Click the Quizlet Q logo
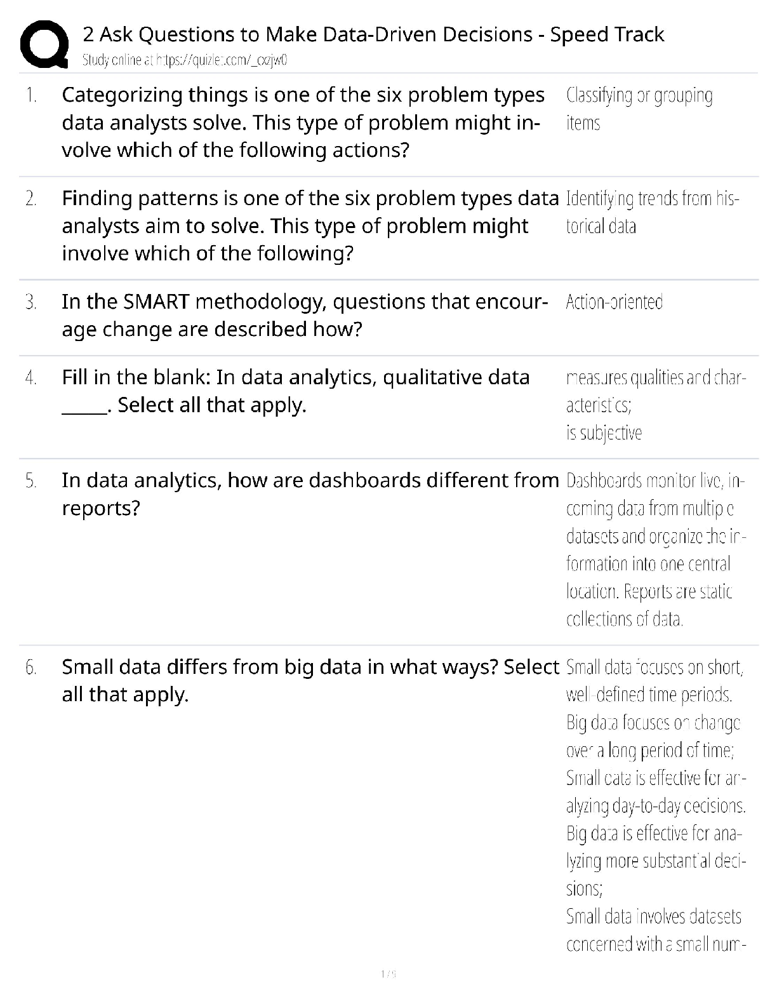This screenshot has height=1006, width=777. pyautogui.click(x=44, y=44)
